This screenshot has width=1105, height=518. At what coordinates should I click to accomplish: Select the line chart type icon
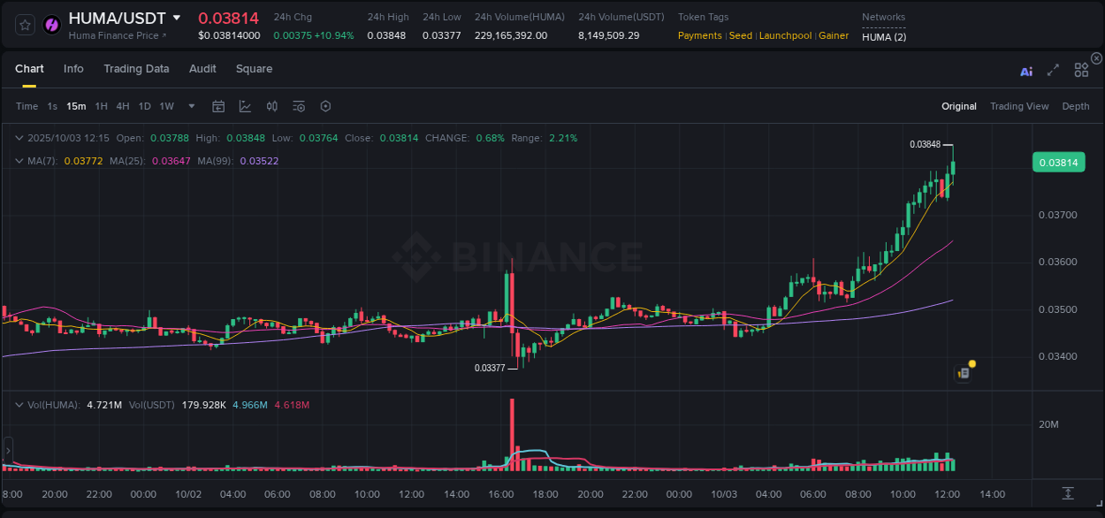tap(244, 106)
